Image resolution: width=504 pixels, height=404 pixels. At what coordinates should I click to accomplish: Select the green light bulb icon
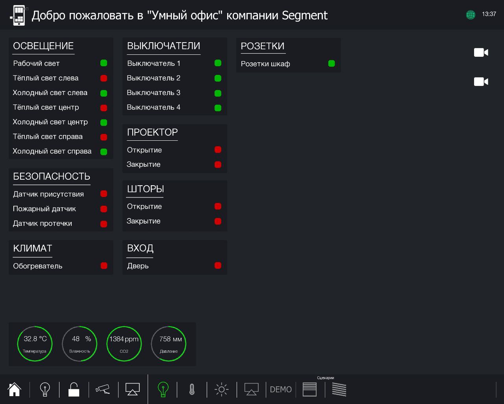pos(163,389)
